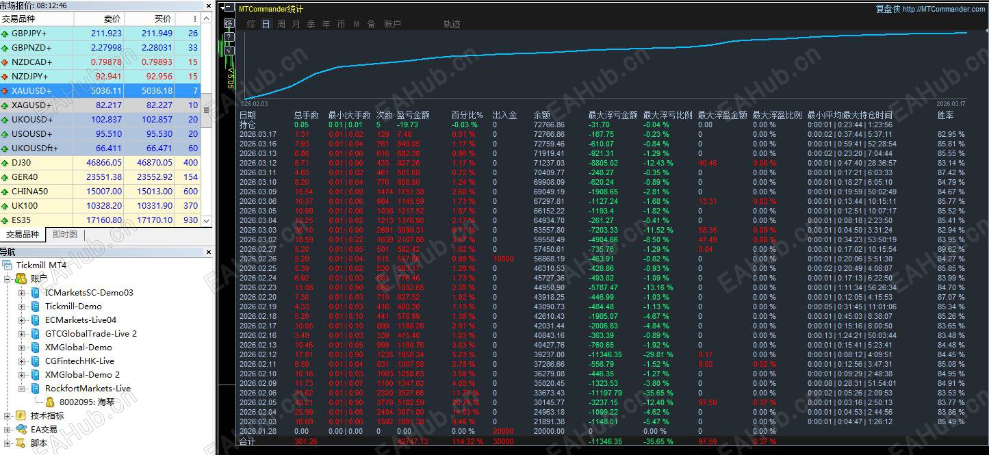Click the 脚本 scripts icon

click(21, 443)
